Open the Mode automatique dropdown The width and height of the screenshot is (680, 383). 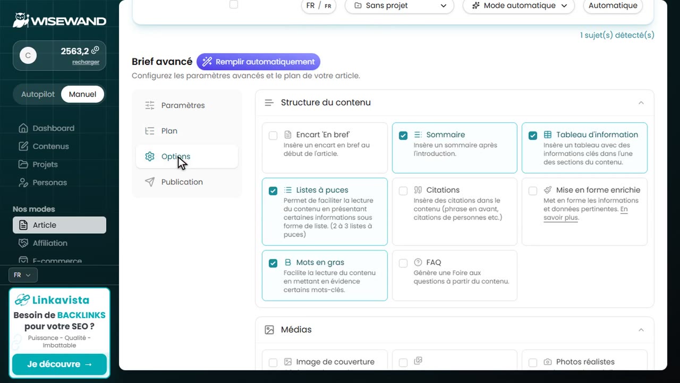[x=518, y=6]
